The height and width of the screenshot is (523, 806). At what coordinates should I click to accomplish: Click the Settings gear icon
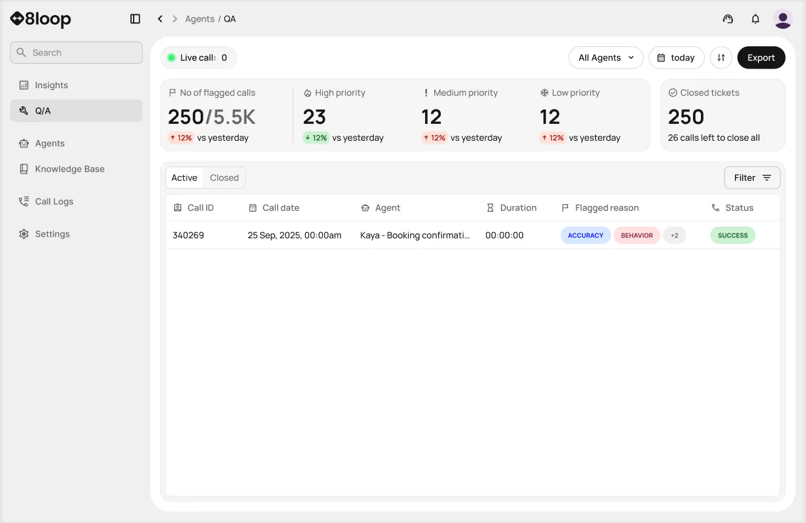point(24,234)
